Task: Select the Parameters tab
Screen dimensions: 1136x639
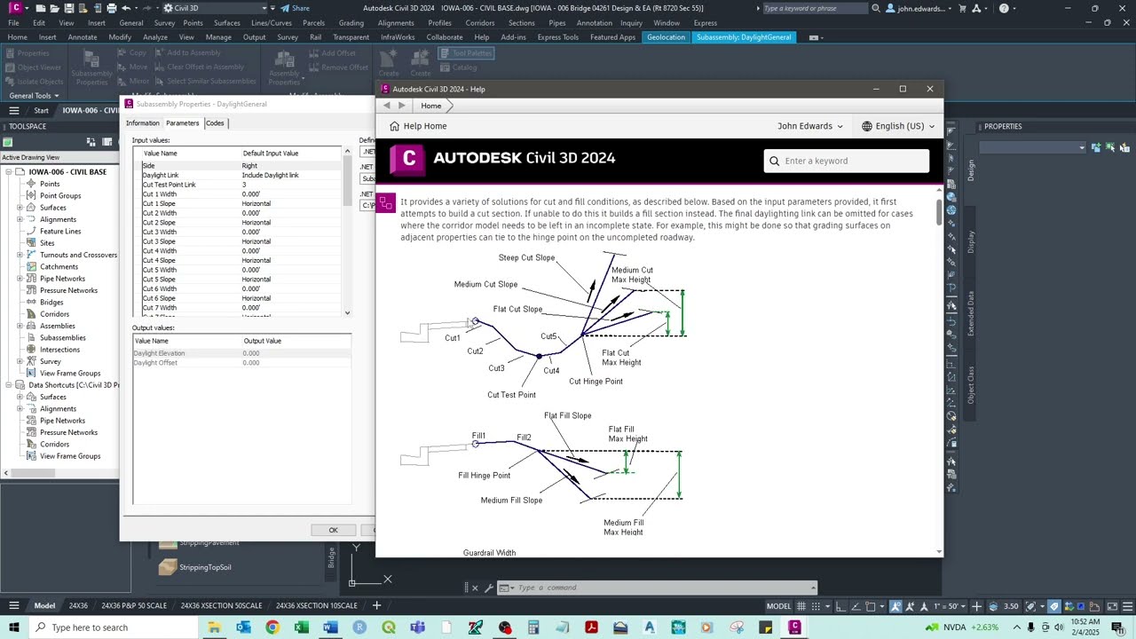Action: [x=182, y=123]
